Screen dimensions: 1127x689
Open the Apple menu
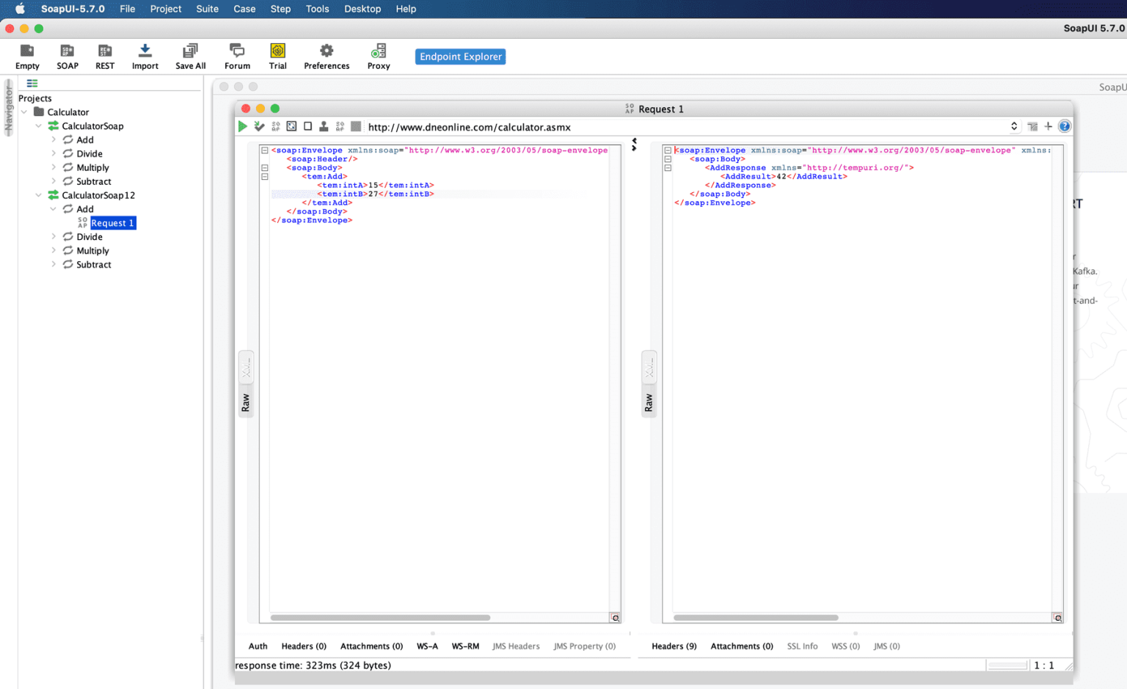point(20,9)
